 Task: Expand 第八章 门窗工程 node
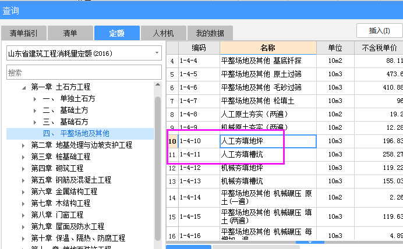pos(23,215)
